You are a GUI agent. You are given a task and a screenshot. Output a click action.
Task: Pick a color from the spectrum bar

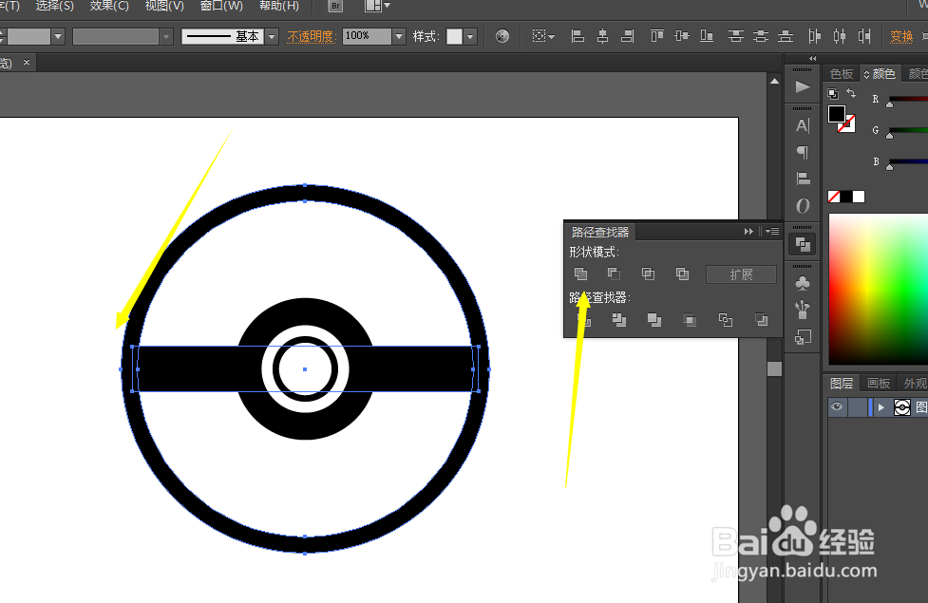(879, 289)
